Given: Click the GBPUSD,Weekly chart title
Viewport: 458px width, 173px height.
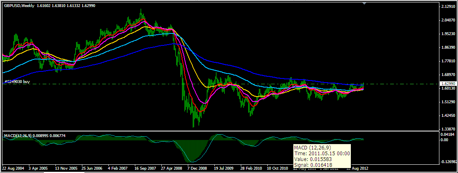Looking at the screenshot, I should point(19,5).
